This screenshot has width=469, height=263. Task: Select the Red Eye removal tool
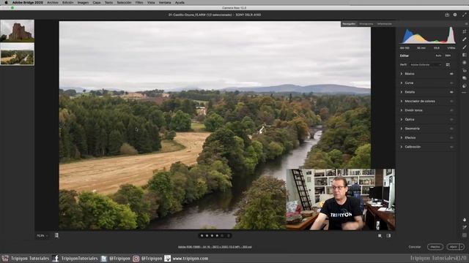pyautogui.click(x=464, y=70)
